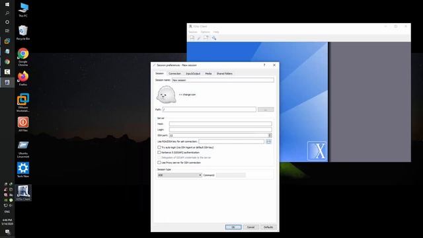Click the new session icon in X2Go toolbar

(192, 38)
